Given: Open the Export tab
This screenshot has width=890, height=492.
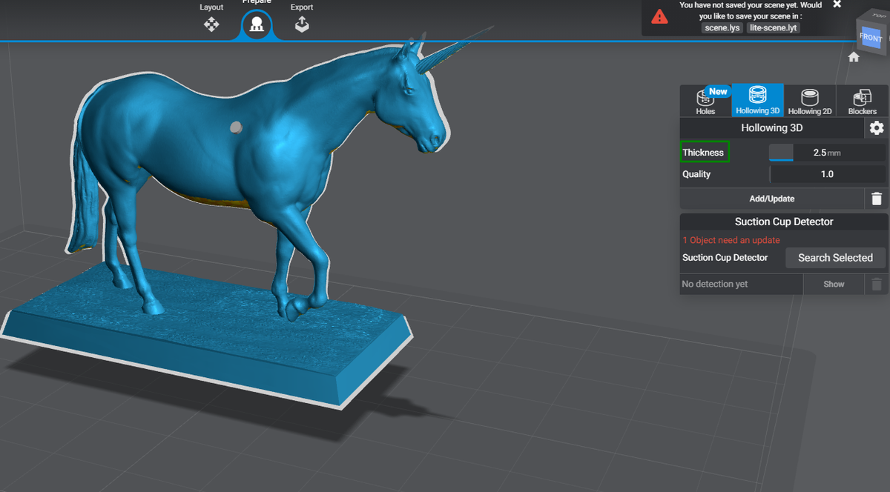Looking at the screenshot, I should click(302, 16).
